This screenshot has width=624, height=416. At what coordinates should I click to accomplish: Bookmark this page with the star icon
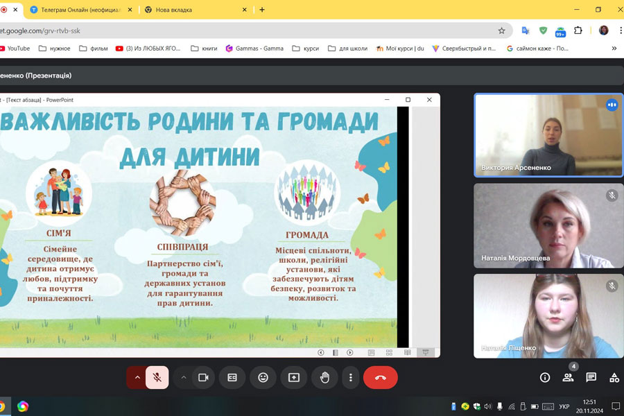pyautogui.click(x=501, y=31)
